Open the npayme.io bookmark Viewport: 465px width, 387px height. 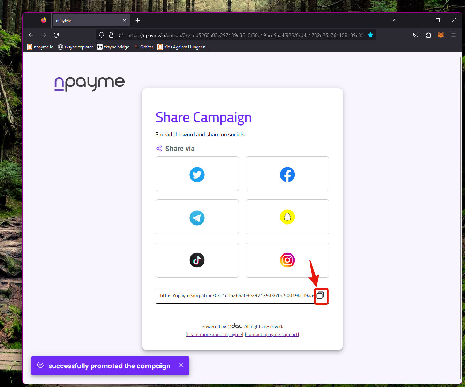tap(40, 47)
